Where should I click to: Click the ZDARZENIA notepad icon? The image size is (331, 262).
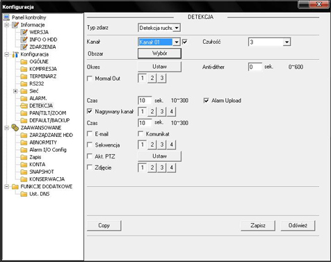coord(24,47)
